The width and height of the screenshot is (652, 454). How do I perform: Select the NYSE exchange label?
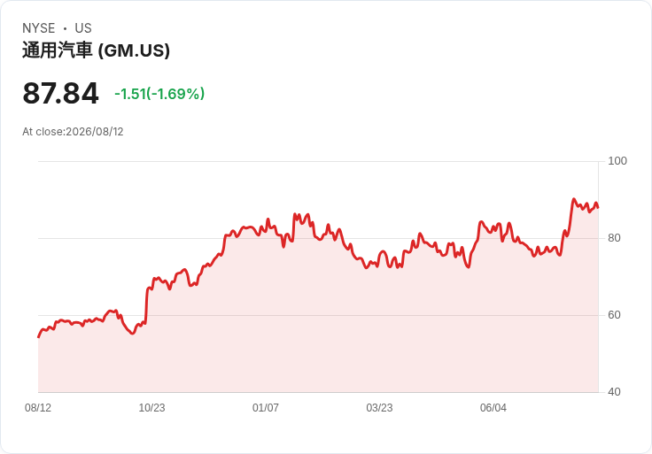click(39, 28)
